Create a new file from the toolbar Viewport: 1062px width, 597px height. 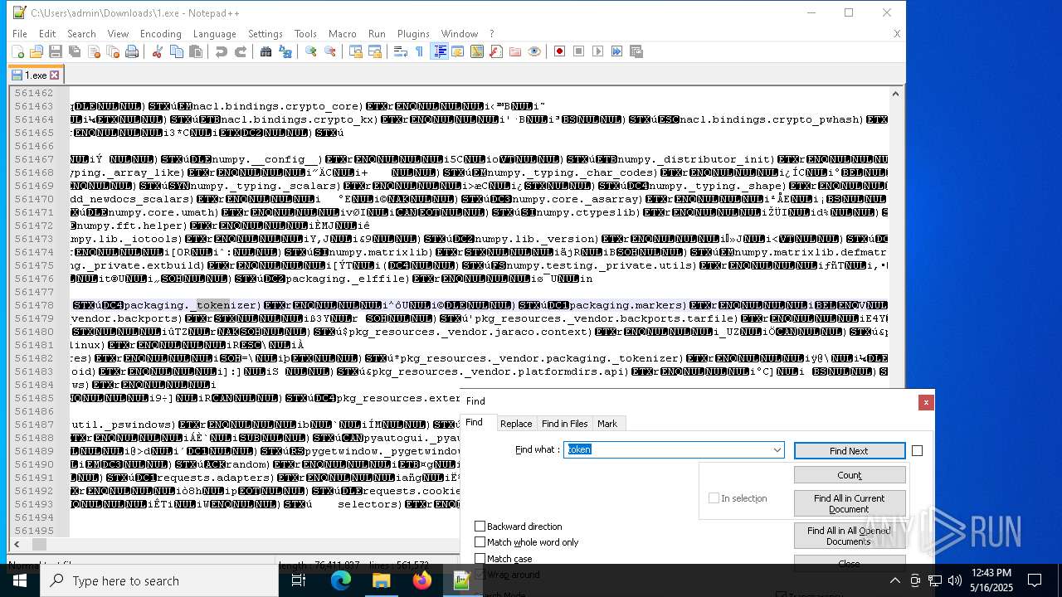click(x=17, y=51)
